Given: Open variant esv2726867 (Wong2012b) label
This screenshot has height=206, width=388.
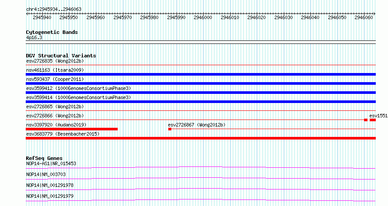Looking at the screenshot, I should pyautogui.click(x=197, y=125).
